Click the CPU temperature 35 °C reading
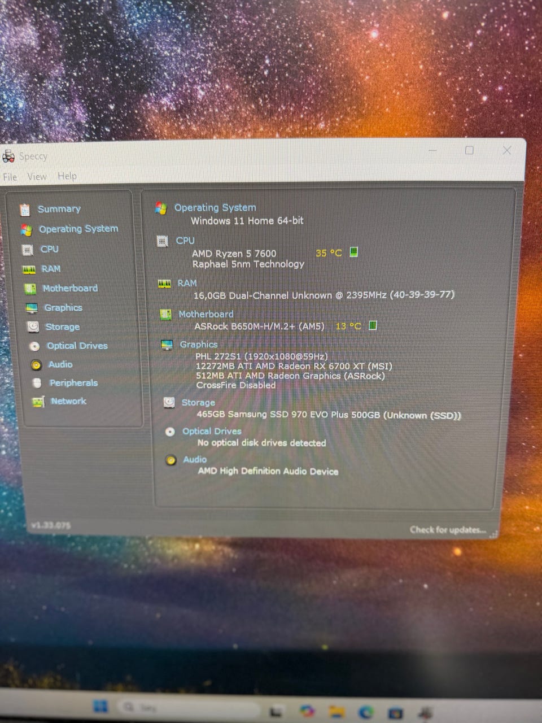The width and height of the screenshot is (542, 723). pos(329,253)
